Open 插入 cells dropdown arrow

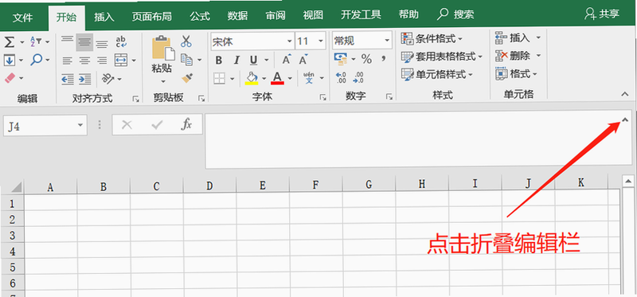coord(538,37)
